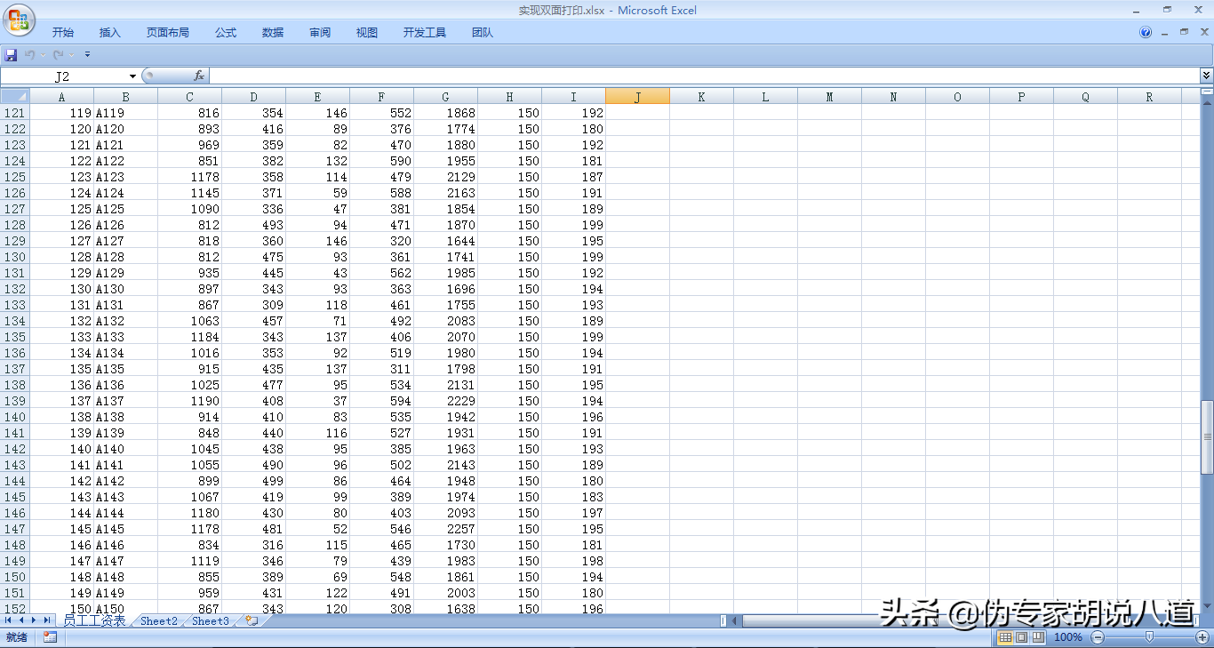Image resolution: width=1214 pixels, height=648 pixels.
Task: Open the Customize Quick Access Toolbar dropdown
Action: [x=87, y=55]
